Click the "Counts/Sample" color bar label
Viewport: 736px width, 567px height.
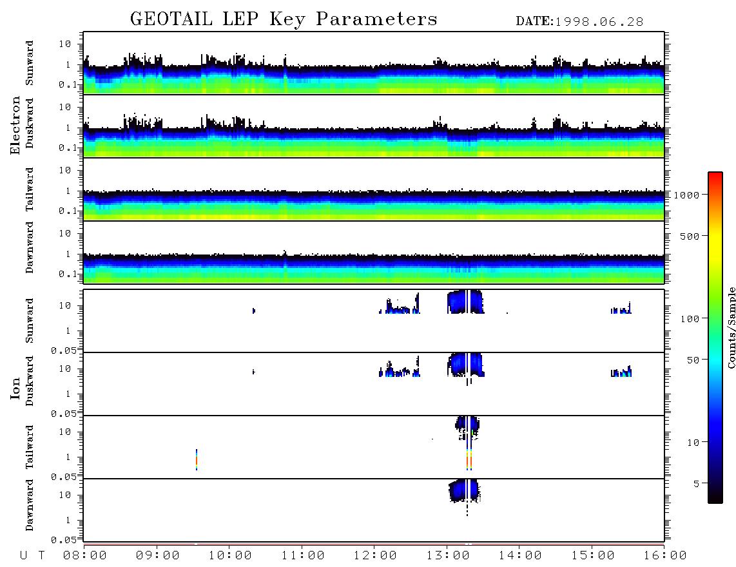(x=731, y=327)
